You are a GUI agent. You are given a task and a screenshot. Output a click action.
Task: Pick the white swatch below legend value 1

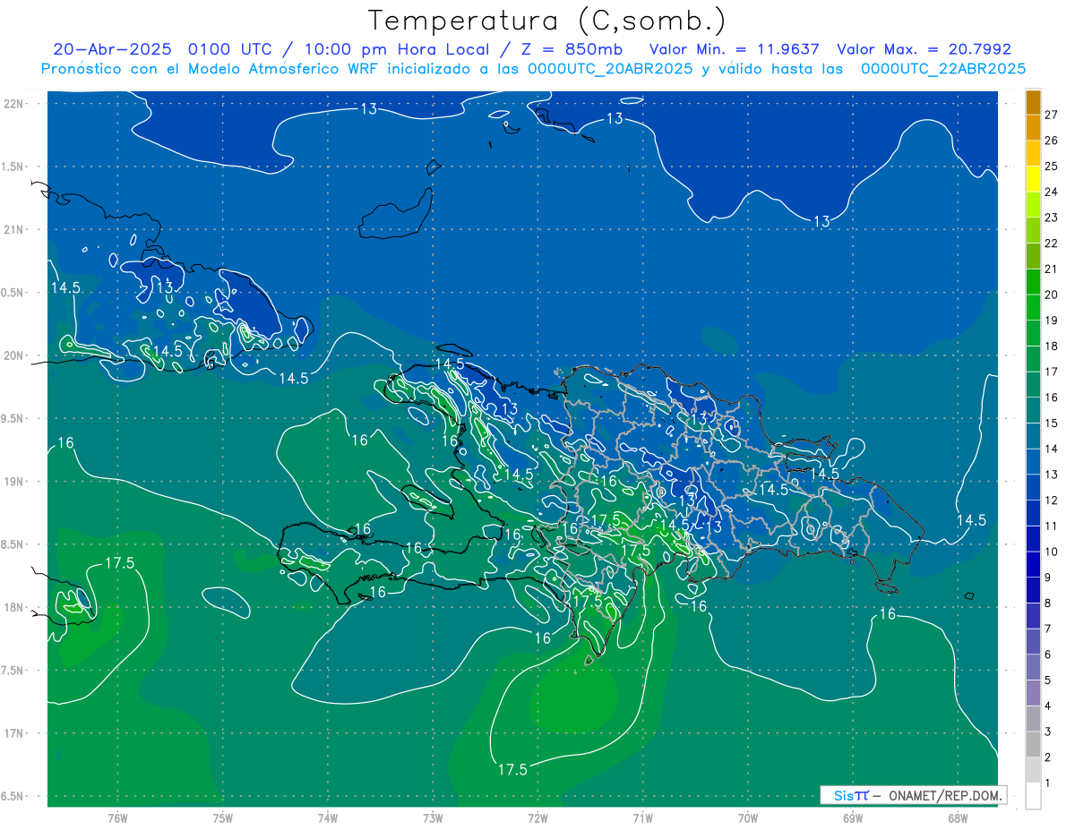[x=1033, y=796]
